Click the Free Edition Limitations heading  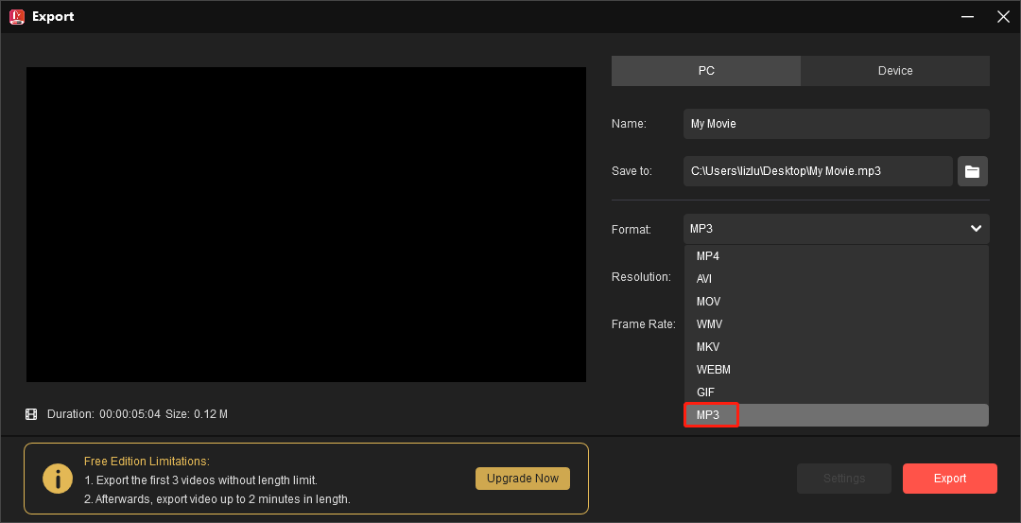147,462
